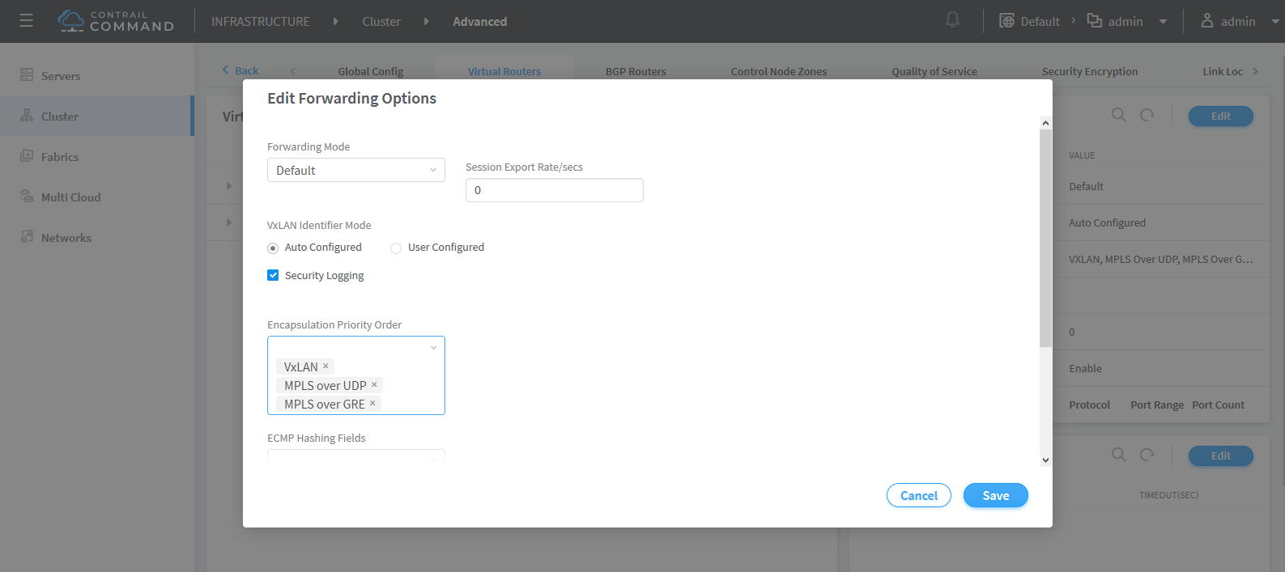Image resolution: width=1285 pixels, height=572 pixels.
Task: Click the Networks sidebar icon
Action: point(27,237)
